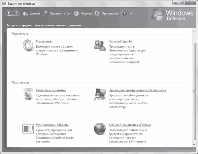Screen dimensions: 198x154
Task: Click the Программы gear icon in toolbar
Action: (x=97, y=13)
